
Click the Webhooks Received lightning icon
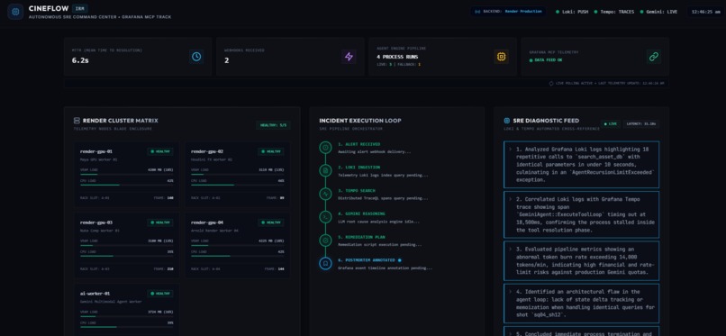click(x=349, y=57)
